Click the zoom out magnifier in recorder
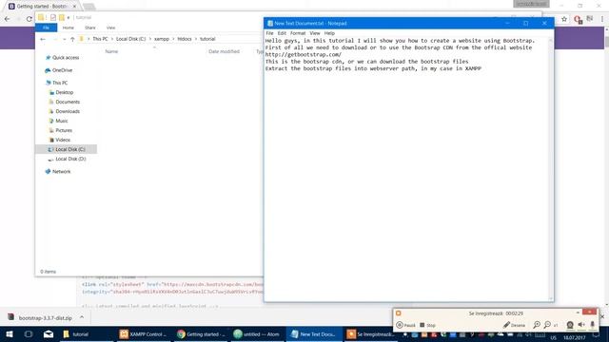609x342 pixels. click(x=547, y=325)
